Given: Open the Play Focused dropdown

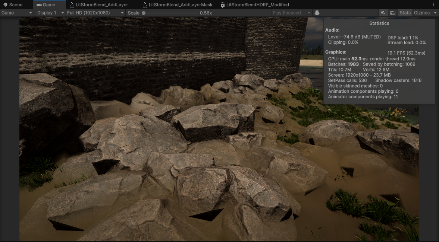Looking at the screenshot, I should pyautogui.click(x=291, y=13).
